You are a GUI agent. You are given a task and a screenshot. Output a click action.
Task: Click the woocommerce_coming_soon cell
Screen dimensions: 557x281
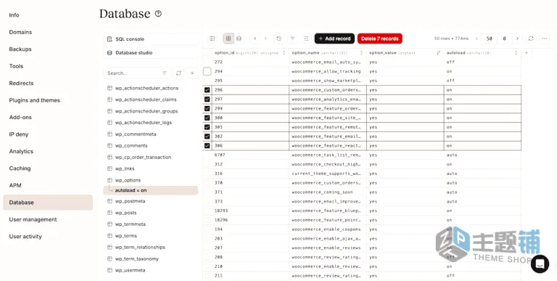coord(328,192)
